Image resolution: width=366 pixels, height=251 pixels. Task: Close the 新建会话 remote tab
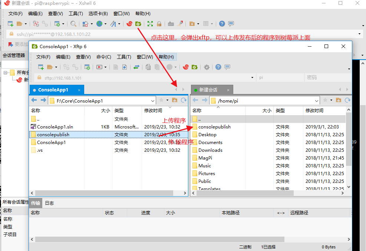point(228,90)
